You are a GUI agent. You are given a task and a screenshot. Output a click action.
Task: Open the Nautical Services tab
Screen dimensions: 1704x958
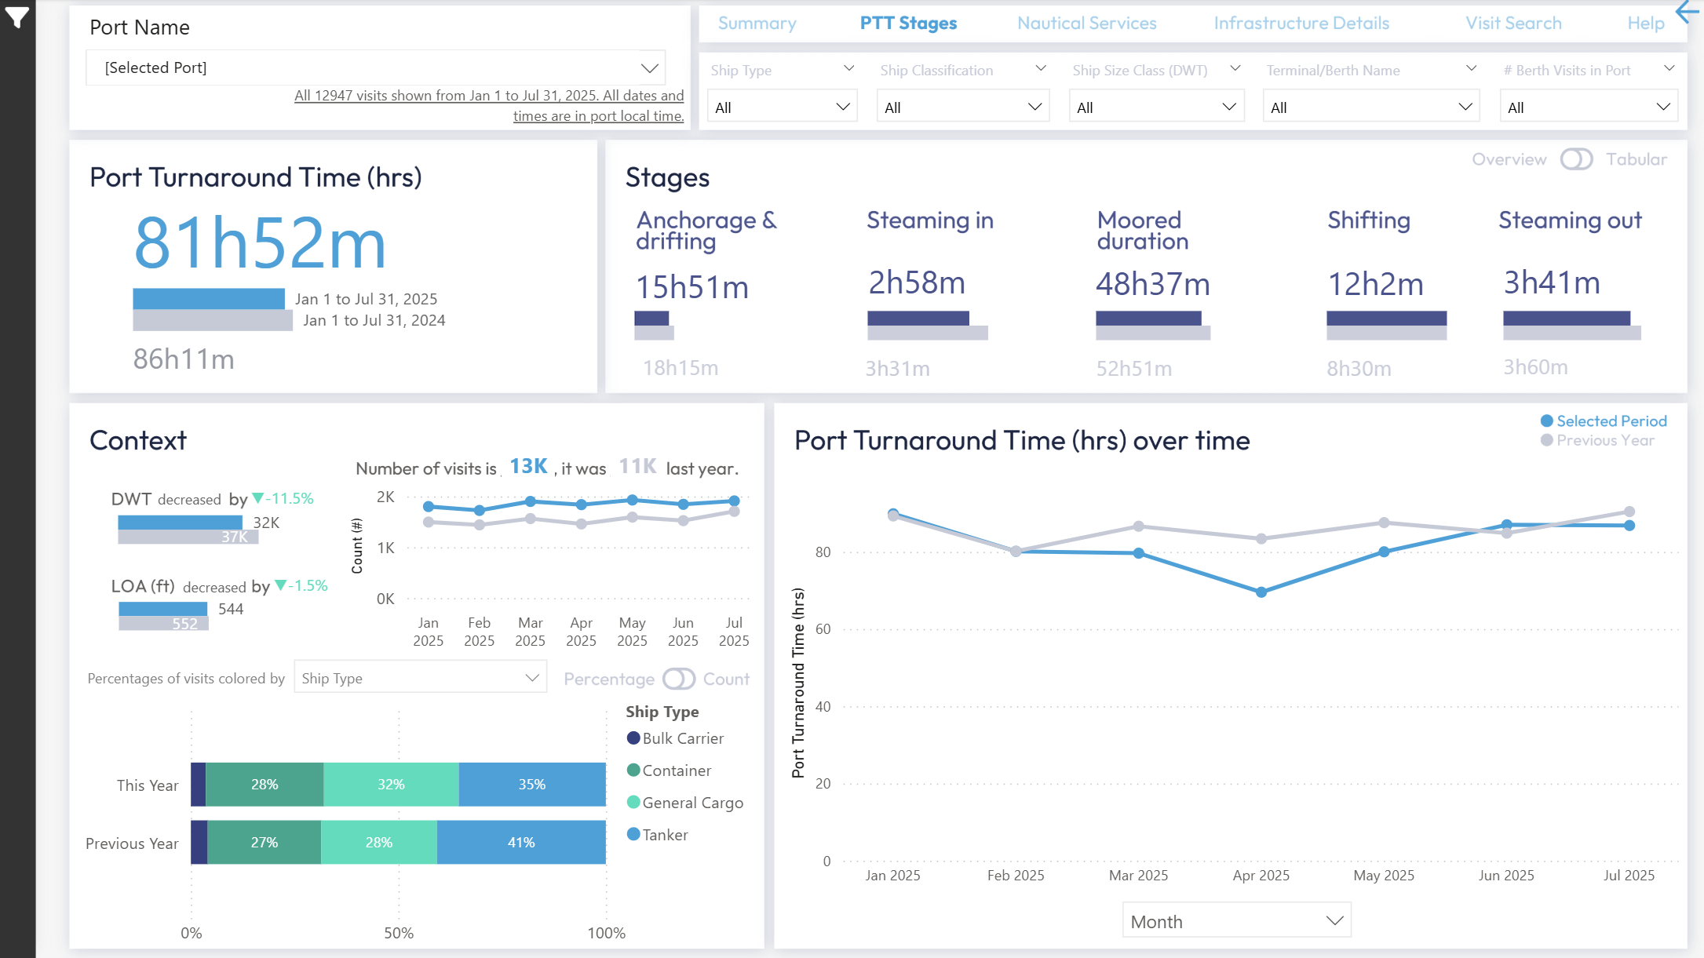coord(1086,24)
